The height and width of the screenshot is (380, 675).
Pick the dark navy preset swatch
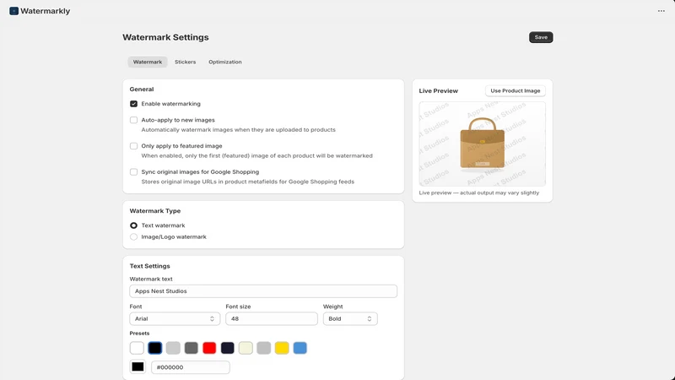(227, 348)
